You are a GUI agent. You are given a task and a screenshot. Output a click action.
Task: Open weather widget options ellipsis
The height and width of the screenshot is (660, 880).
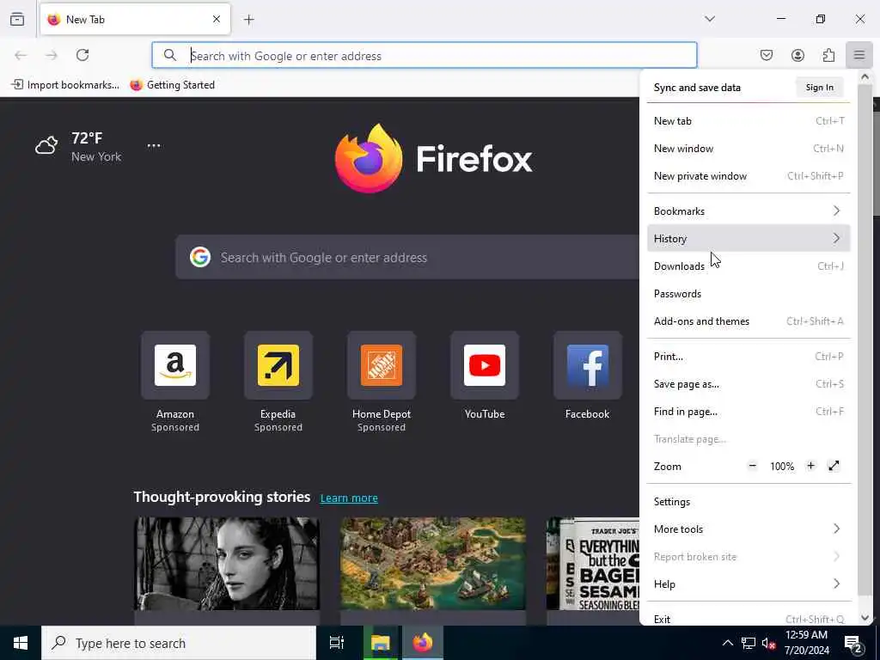point(154,145)
